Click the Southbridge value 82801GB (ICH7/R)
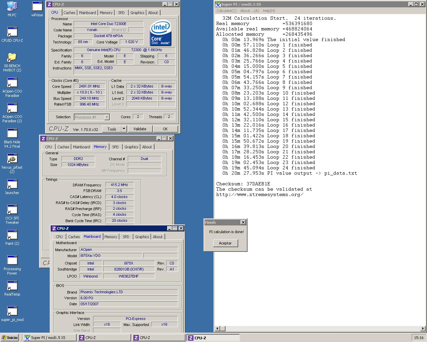The height and width of the screenshot is (342, 427). [x=129, y=269]
